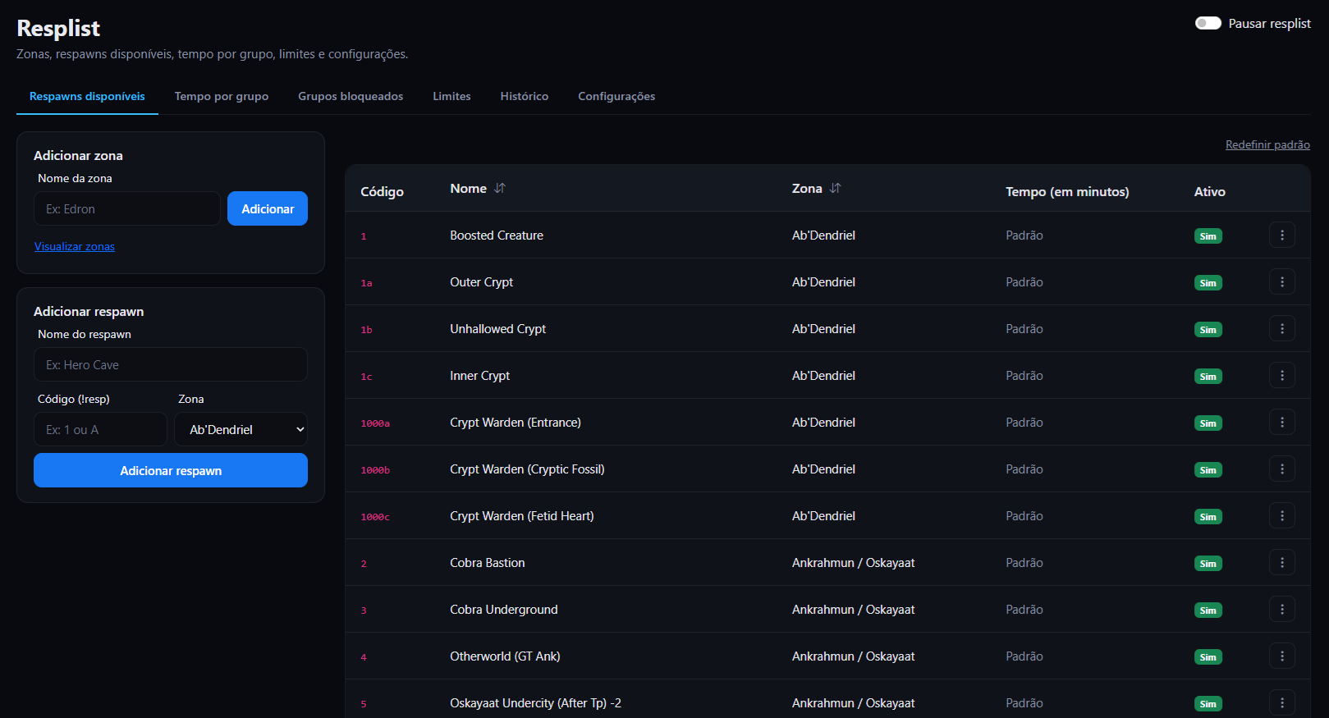Click the Unhallowed Crypt name cell
Screen dimensions: 1329x718
pyautogui.click(x=497, y=329)
